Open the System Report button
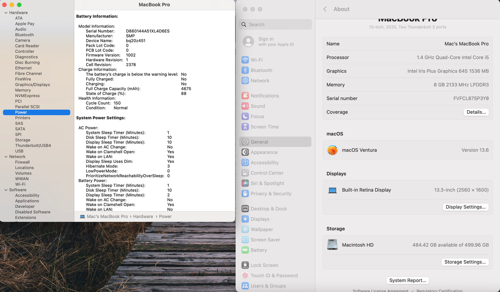 [407, 280]
